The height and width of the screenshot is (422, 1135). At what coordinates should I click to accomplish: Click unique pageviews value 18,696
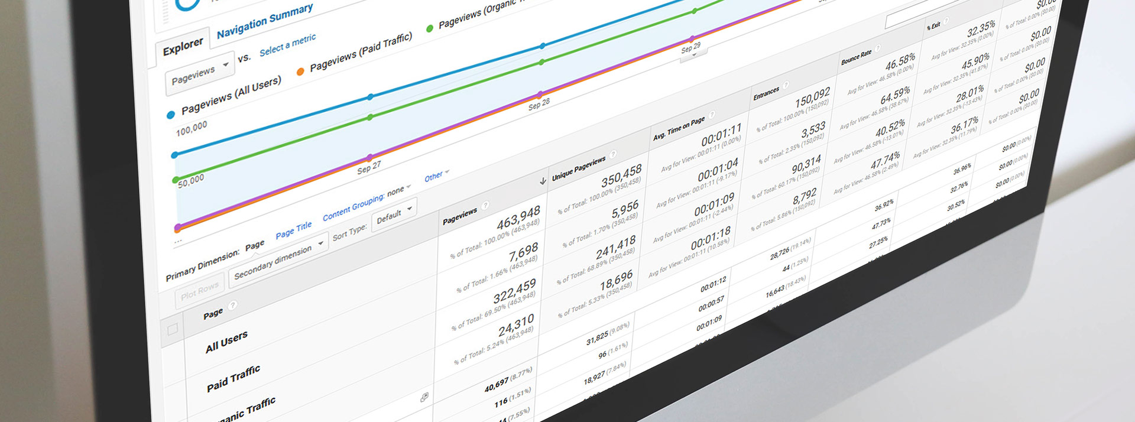click(617, 281)
